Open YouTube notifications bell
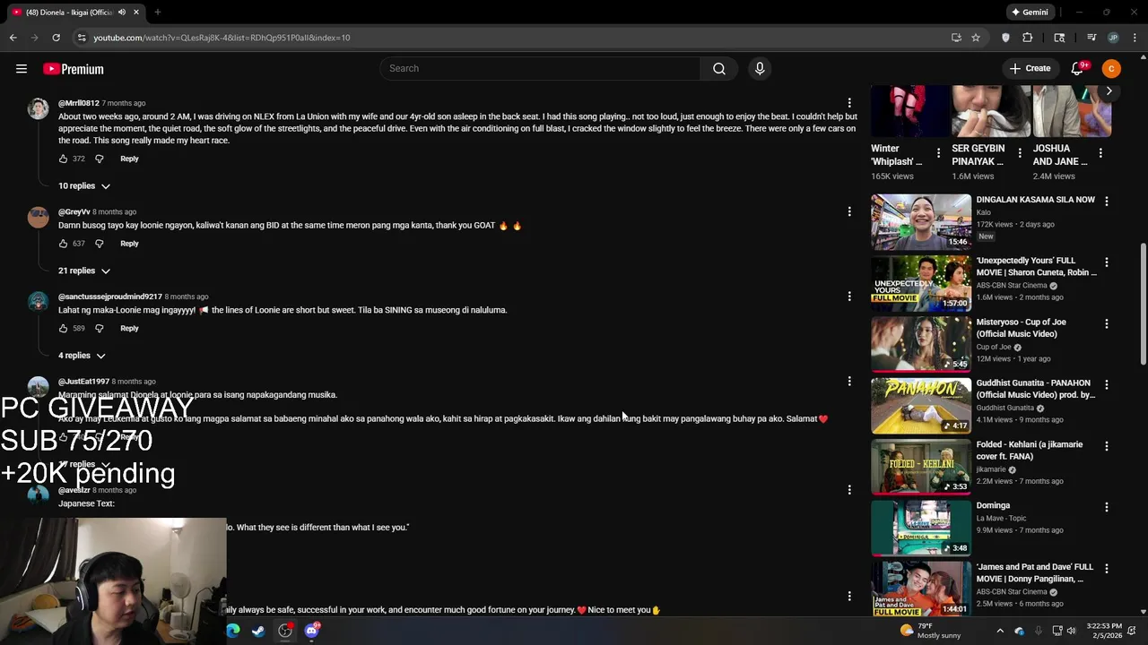1148x645 pixels. [x=1078, y=69]
